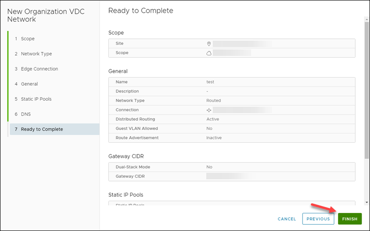Image resolution: width=370 pixels, height=231 pixels.
Task: Click the scrollbar down arrow
Action: point(367,202)
